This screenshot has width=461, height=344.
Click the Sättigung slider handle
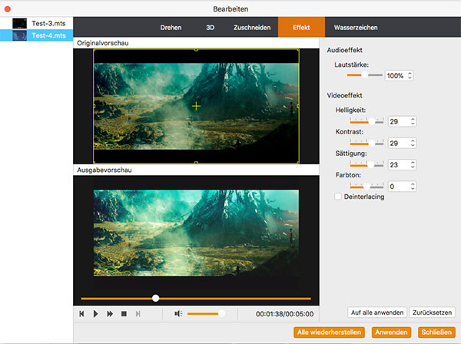click(371, 164)
